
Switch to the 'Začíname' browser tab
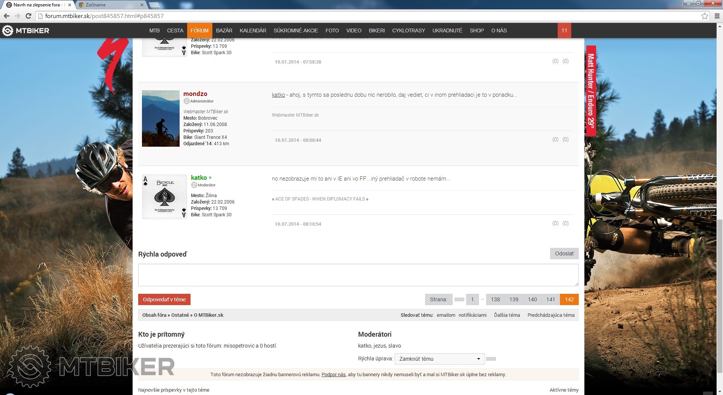pos(109,5)
